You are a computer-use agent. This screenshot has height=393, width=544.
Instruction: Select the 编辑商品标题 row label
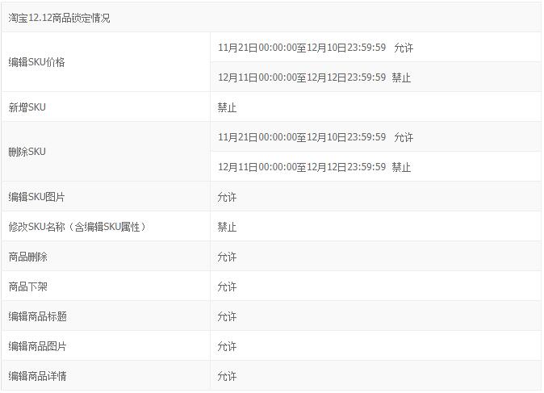(x=37, y=316)
